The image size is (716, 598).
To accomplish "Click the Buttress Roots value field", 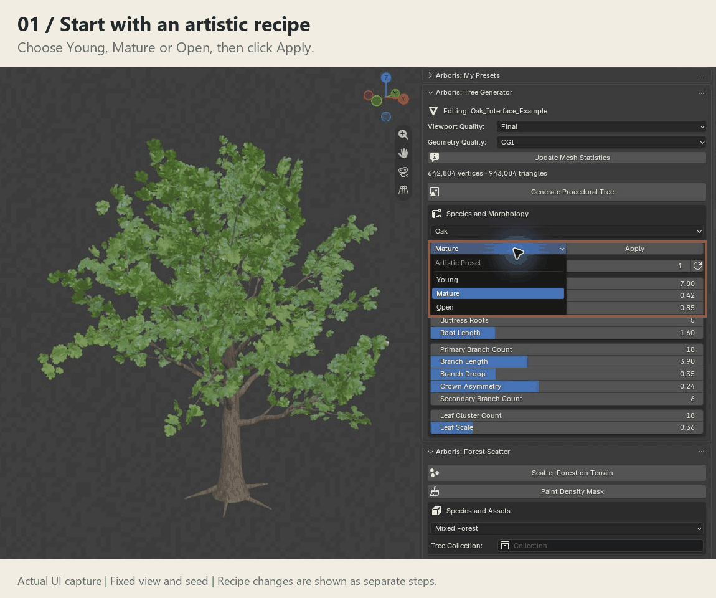I will (567, 321).
